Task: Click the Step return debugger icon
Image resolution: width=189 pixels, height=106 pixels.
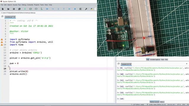Action: click(64, 9)
